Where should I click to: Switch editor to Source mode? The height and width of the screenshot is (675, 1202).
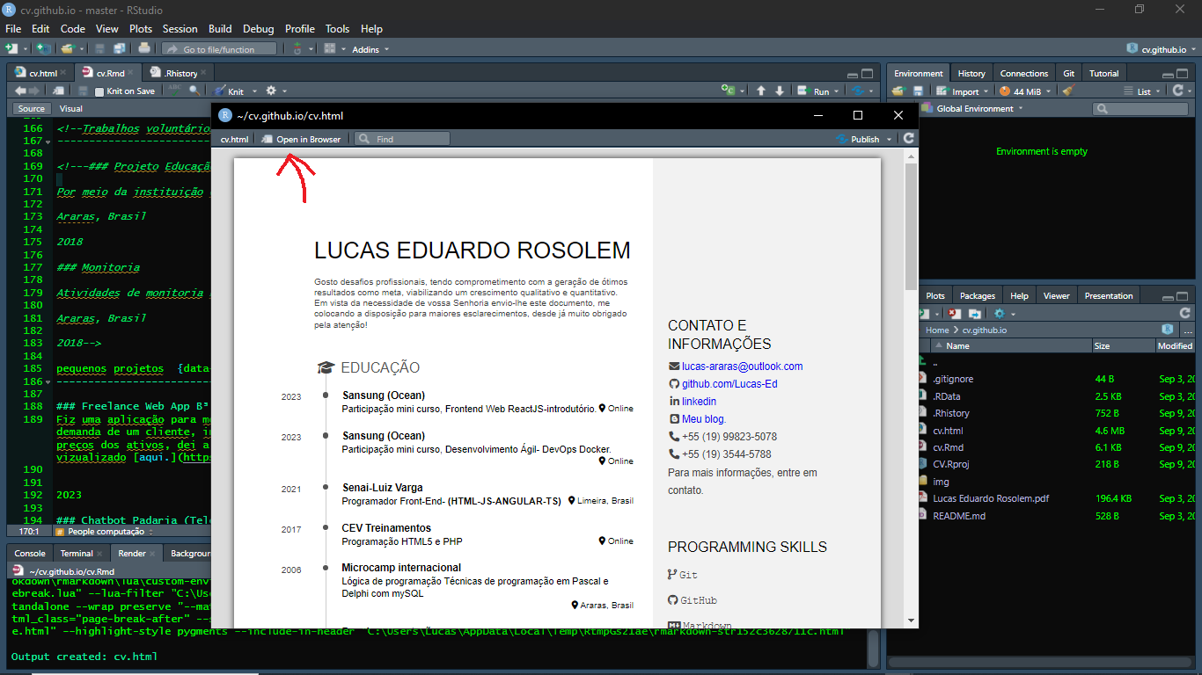pyautogui.click(x=31, y=109)
